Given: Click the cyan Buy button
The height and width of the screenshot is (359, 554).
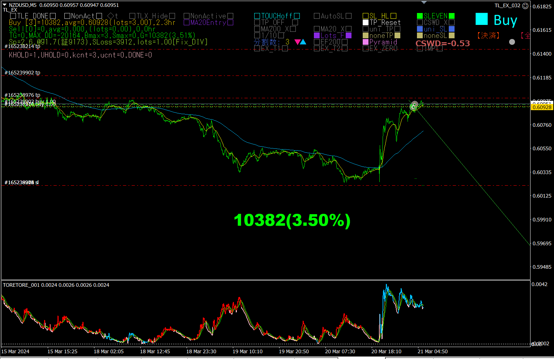Looking at the screenshot, I should 497,20.
